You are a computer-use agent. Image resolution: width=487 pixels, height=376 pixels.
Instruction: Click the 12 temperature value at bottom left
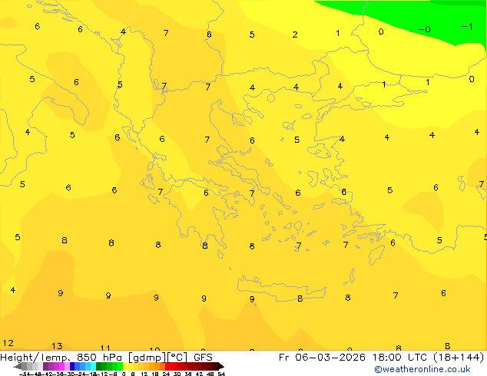coord(8,343)
